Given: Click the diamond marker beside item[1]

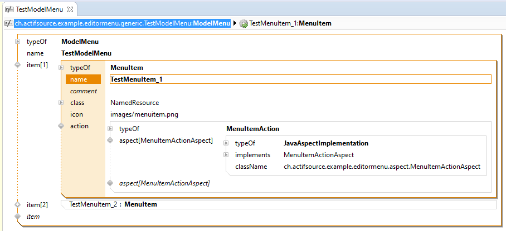Looking at the screenshot, I should coord(17,65).
